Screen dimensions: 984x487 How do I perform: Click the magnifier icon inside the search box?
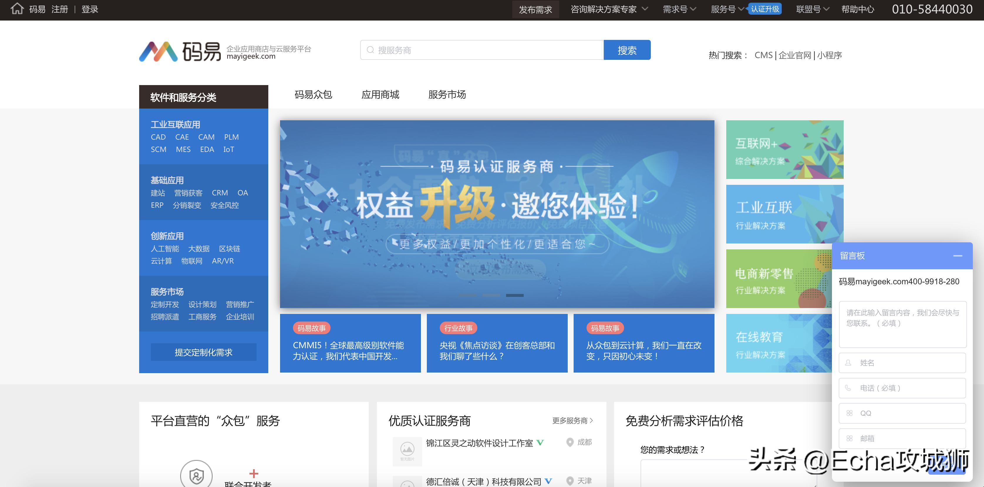tap(370, 50)
